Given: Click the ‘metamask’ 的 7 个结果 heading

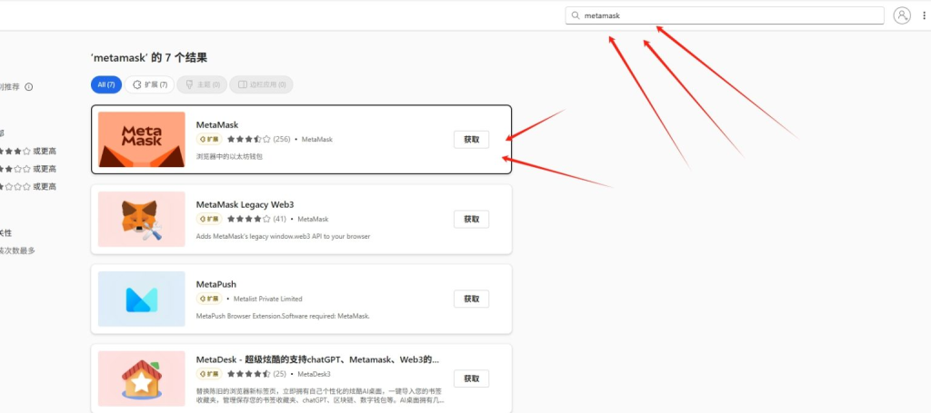Looking at the screenshot, I should [149, 58].
